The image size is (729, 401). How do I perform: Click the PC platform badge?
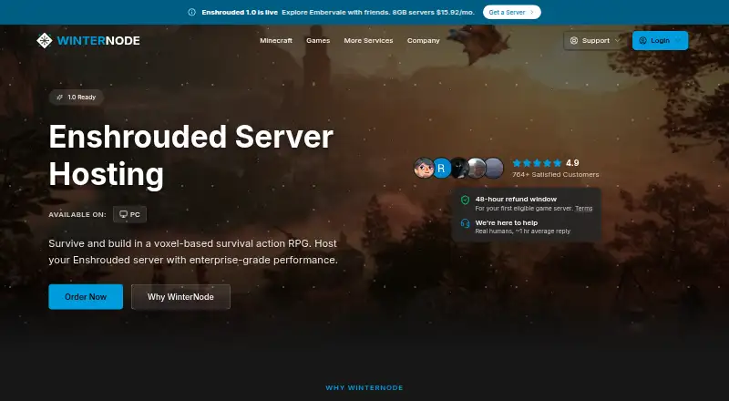[x=129, y=214]
